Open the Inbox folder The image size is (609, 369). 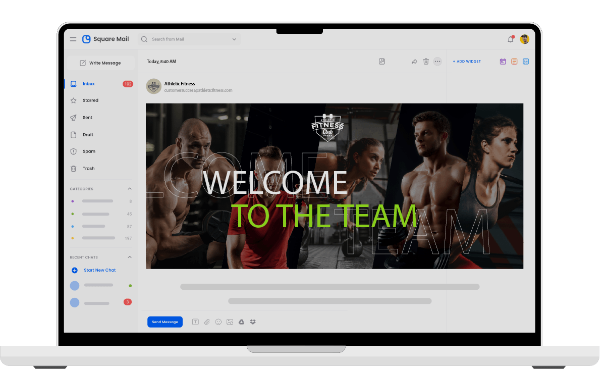coord(100,84)
